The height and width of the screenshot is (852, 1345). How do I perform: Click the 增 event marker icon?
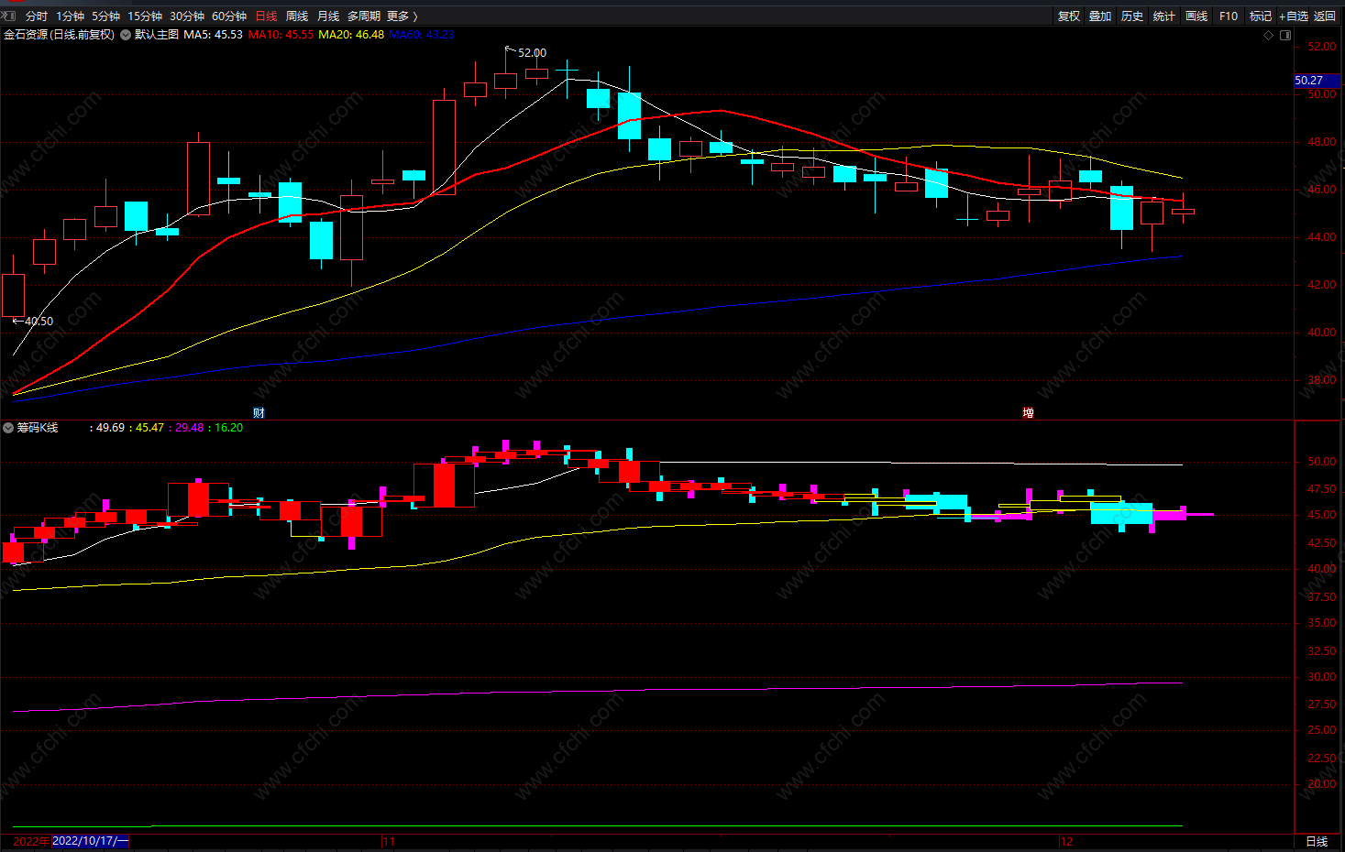pos(1029,413)
